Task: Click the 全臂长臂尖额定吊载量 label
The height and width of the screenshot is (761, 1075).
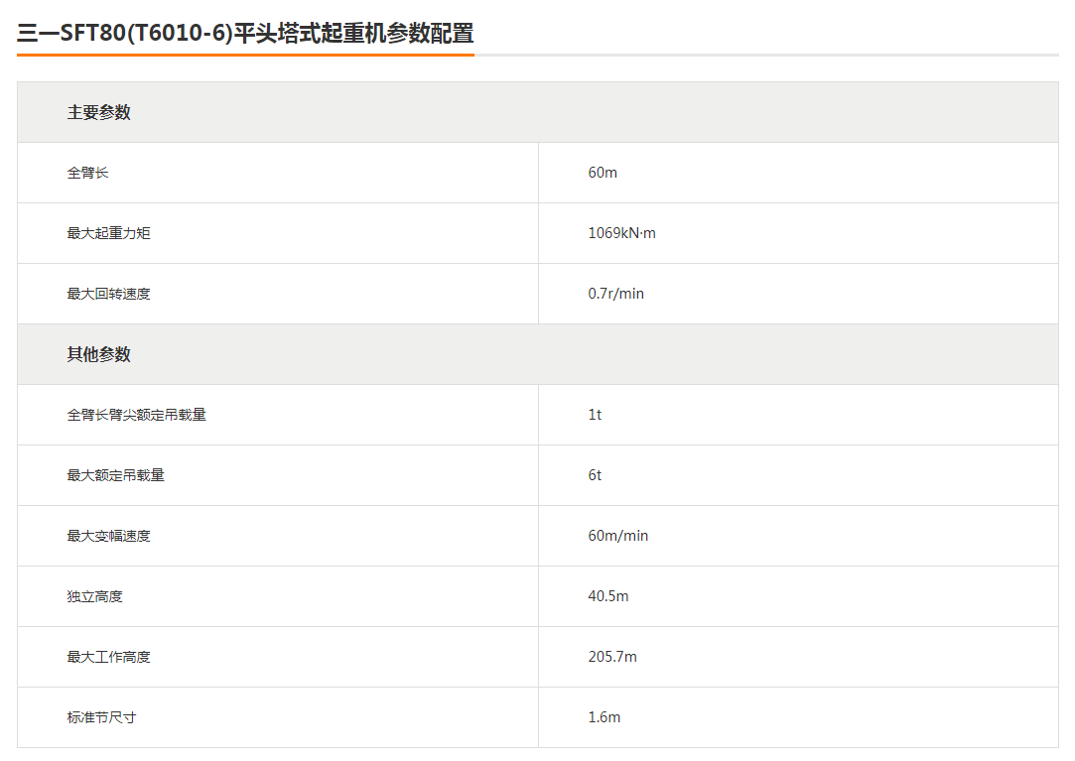Action: (x=136, y=415)
